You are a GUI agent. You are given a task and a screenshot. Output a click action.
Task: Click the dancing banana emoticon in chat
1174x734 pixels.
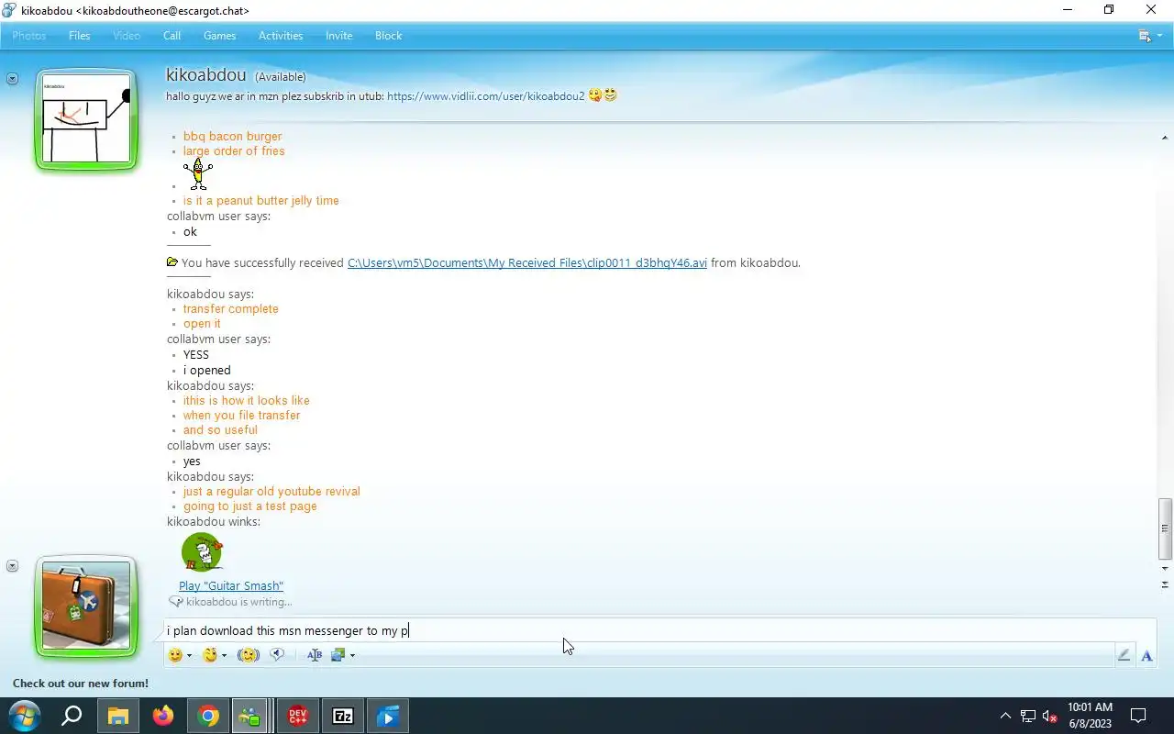coord(197,172)
